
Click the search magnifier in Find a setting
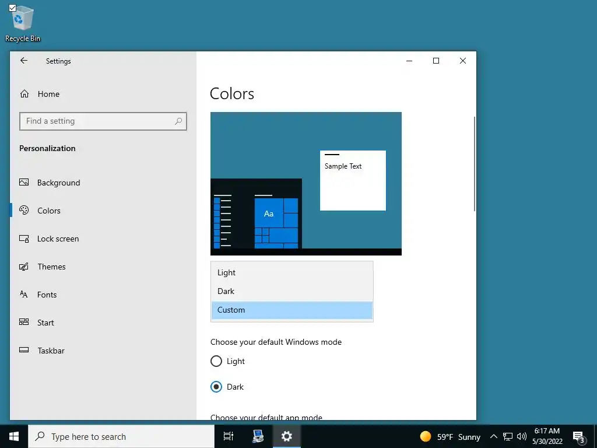click(x=178, y=121)
